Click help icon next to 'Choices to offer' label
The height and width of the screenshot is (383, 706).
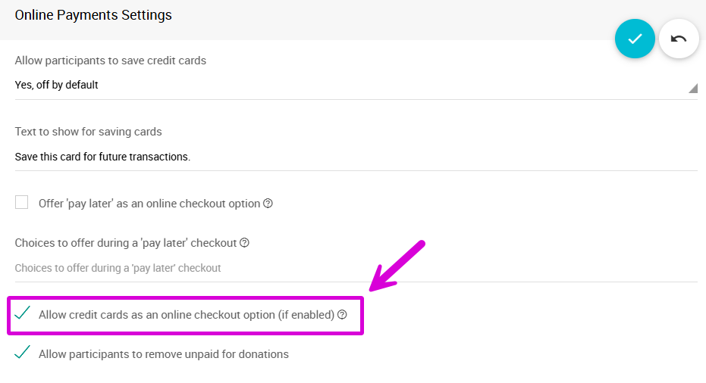pos(244,243)
